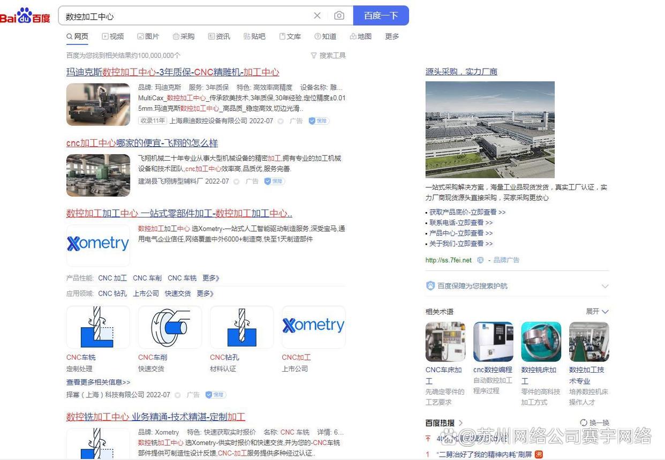Open cnc数控编程 related term image
Image resolution: width=665 pixels, height=460 pixels.
[493, 342]
